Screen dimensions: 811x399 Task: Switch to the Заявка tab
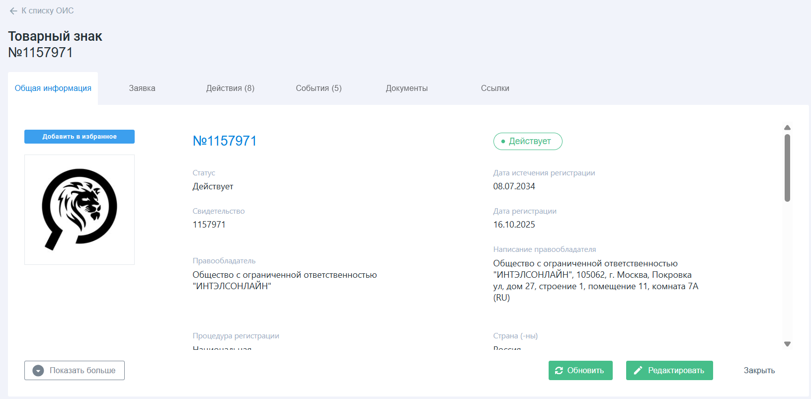point(142,88)
